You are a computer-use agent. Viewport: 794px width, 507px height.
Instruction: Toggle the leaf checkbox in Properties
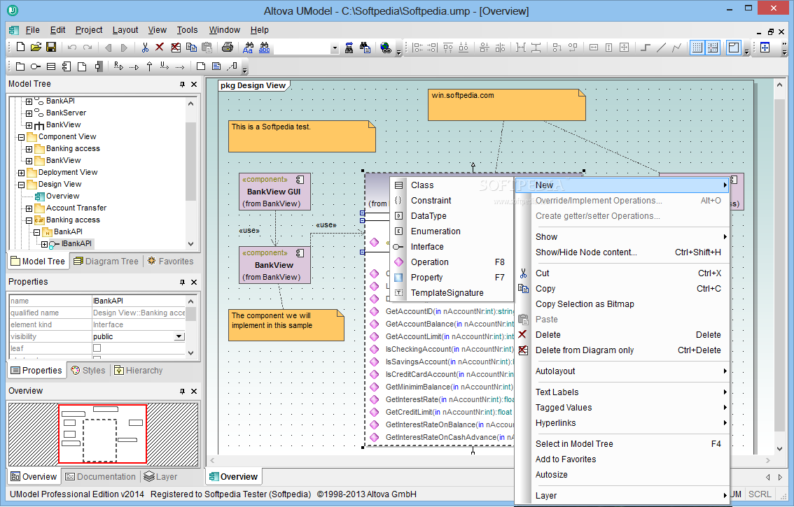pos(97,348)
